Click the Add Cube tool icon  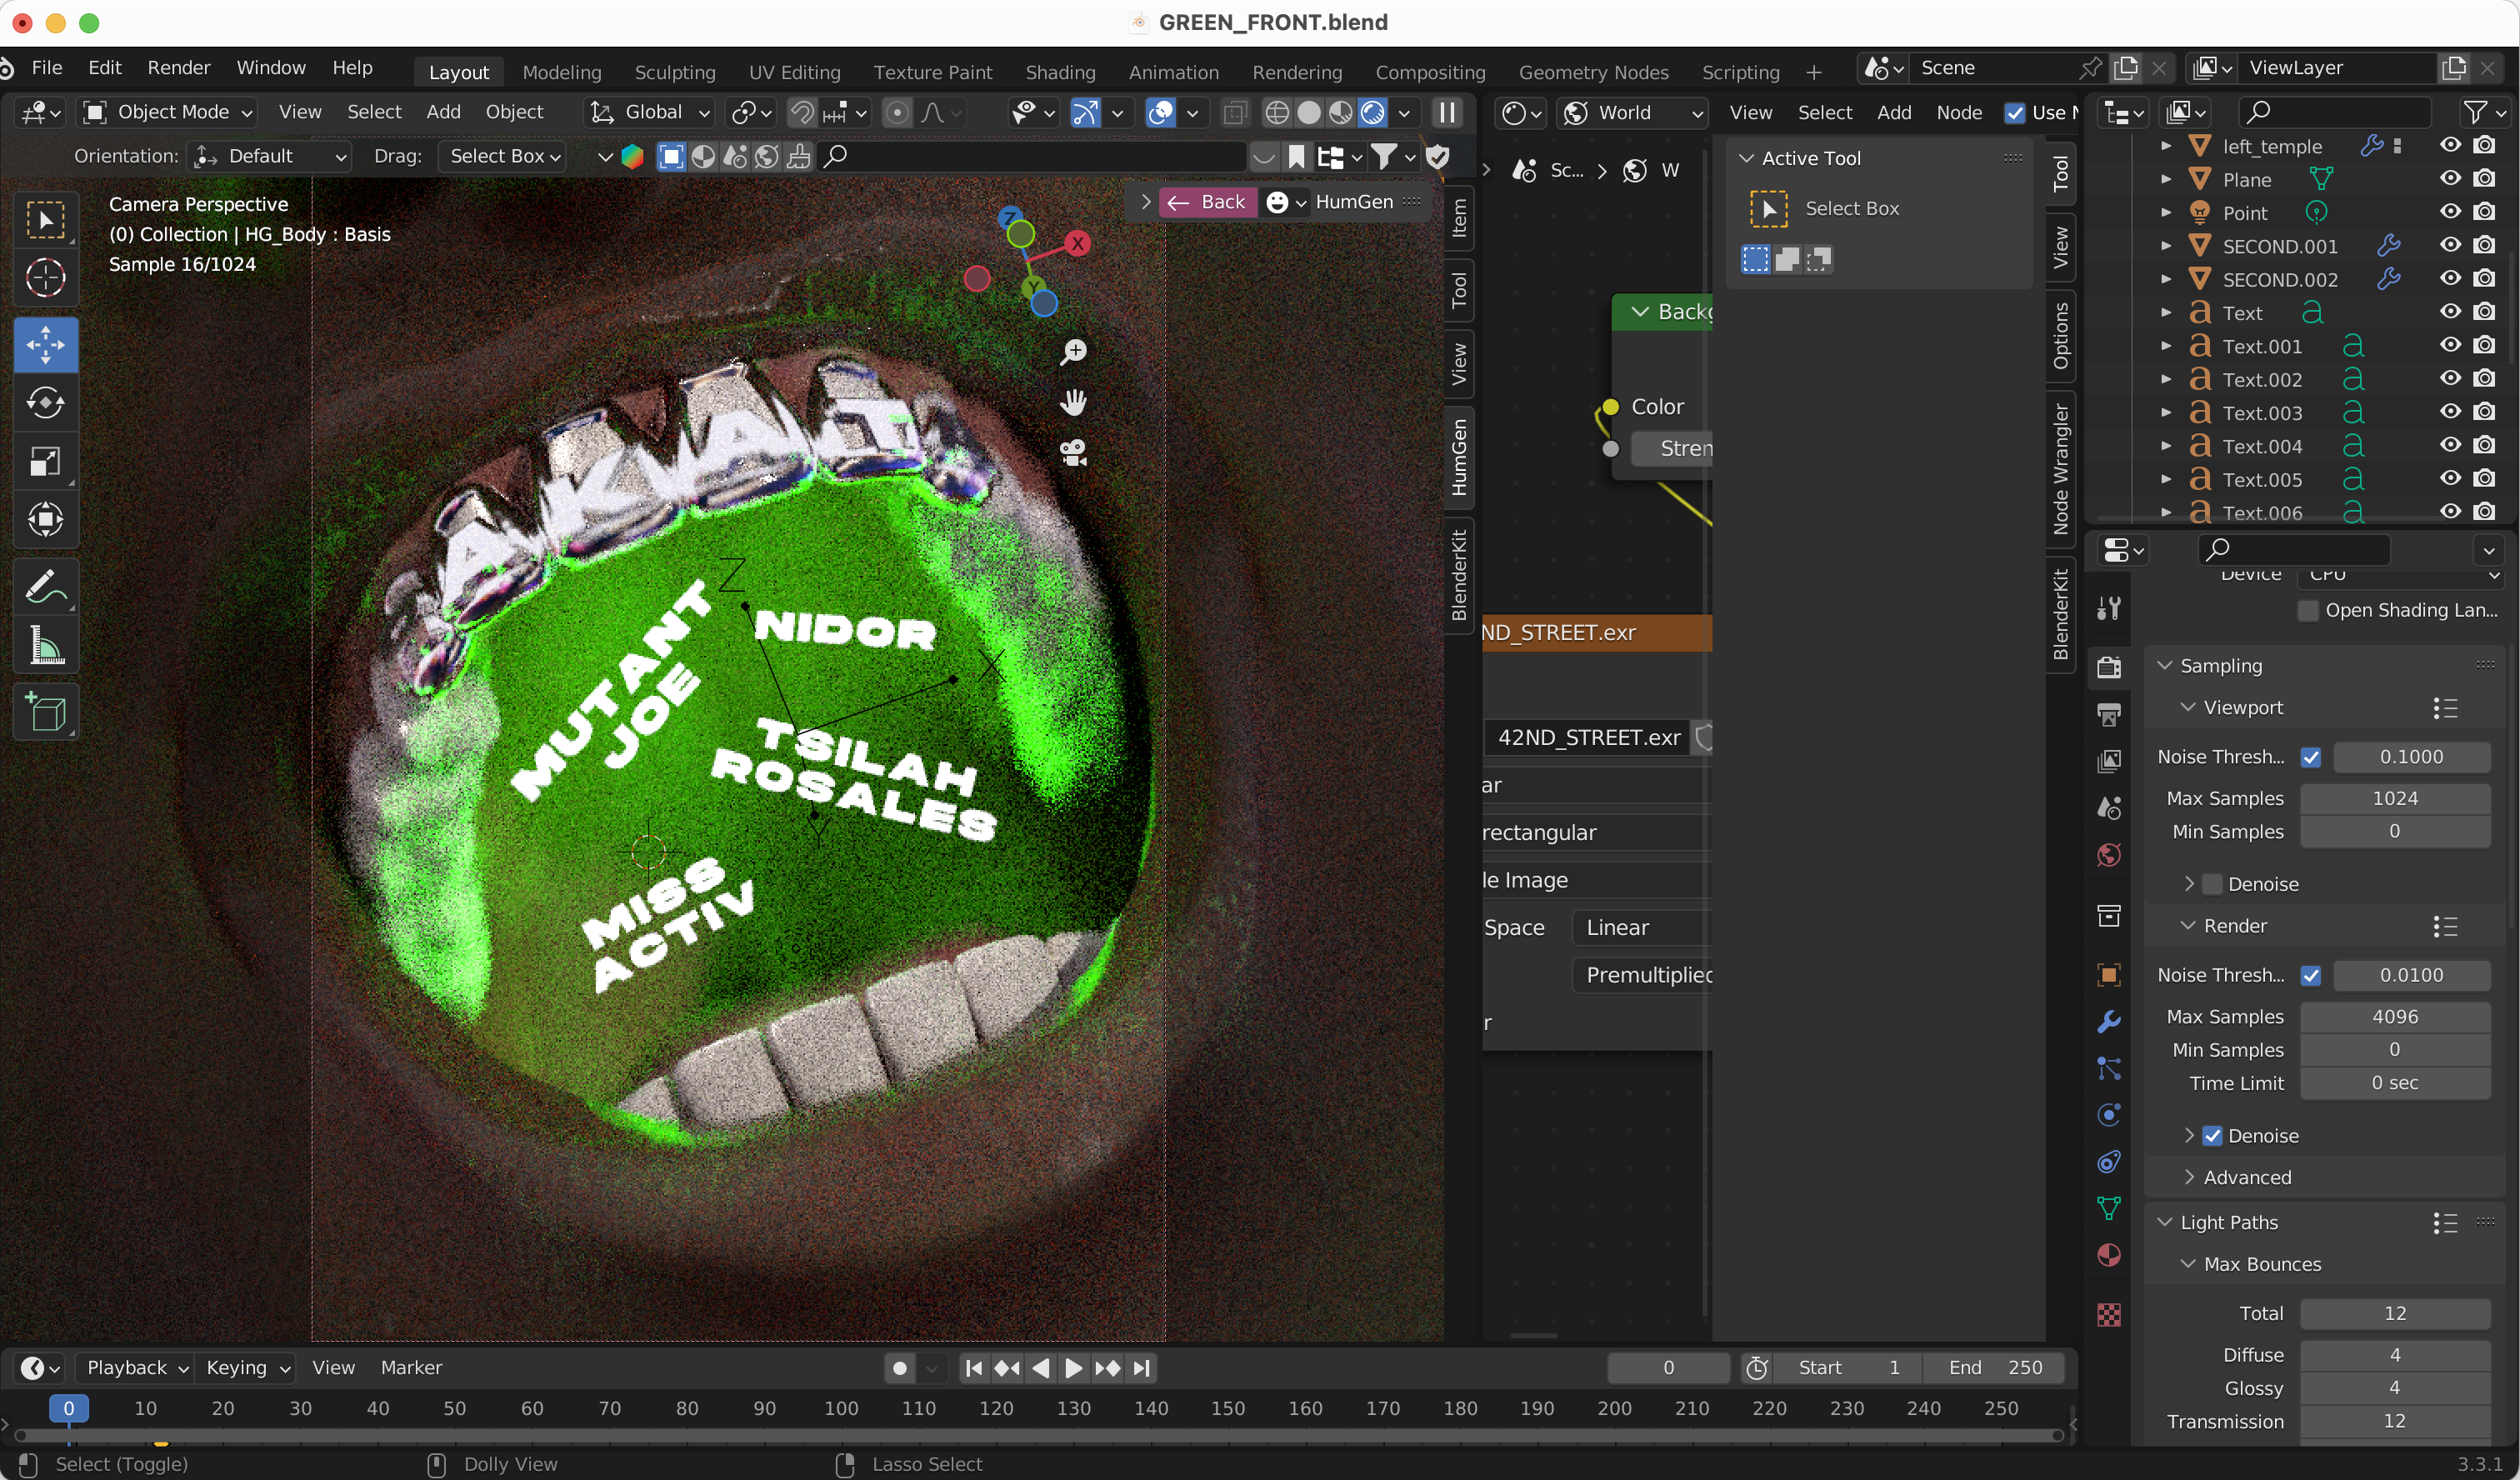click(45, 712)
